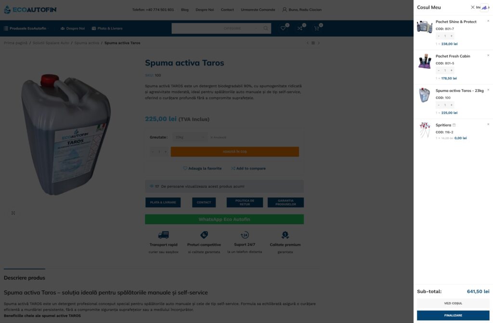Click the VEZI COȘUL button
The height and width of the screenshot is (323, 493).
click(x=453, y=303)
